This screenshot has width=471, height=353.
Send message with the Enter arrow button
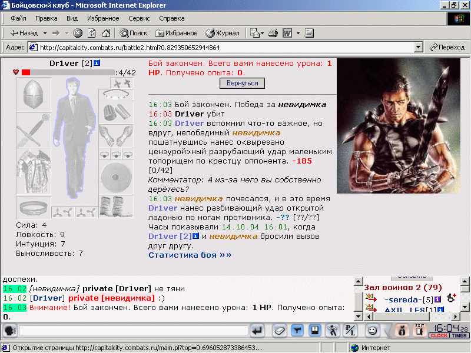coord(257,331)
